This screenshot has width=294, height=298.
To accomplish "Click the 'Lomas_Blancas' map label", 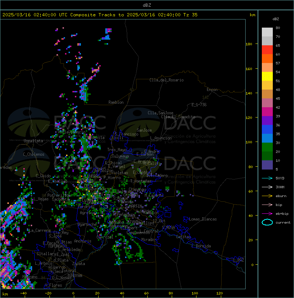I will point(203,219).
